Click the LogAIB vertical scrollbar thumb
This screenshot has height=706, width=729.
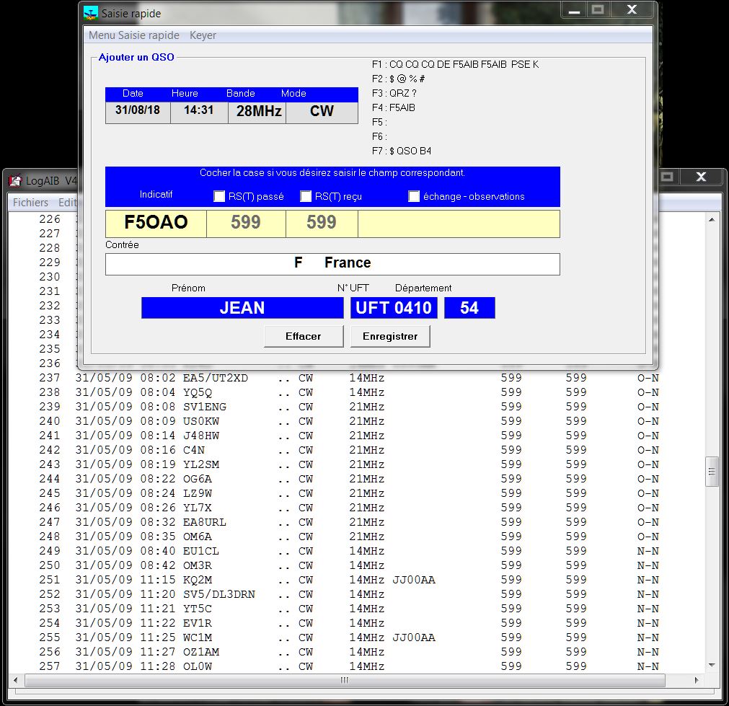712,472
